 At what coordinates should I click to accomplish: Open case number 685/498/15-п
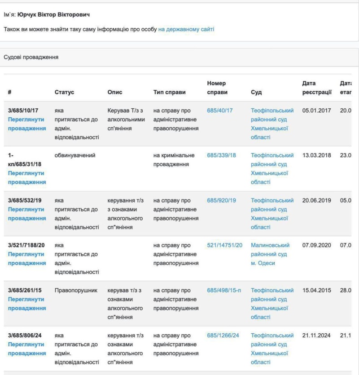(x=224, y=290)
